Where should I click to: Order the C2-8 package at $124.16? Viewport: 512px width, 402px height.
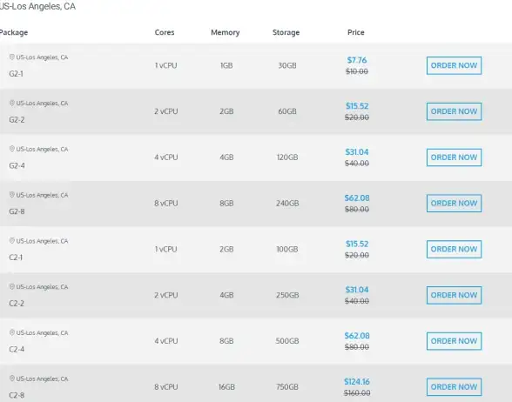coord(454,387)
